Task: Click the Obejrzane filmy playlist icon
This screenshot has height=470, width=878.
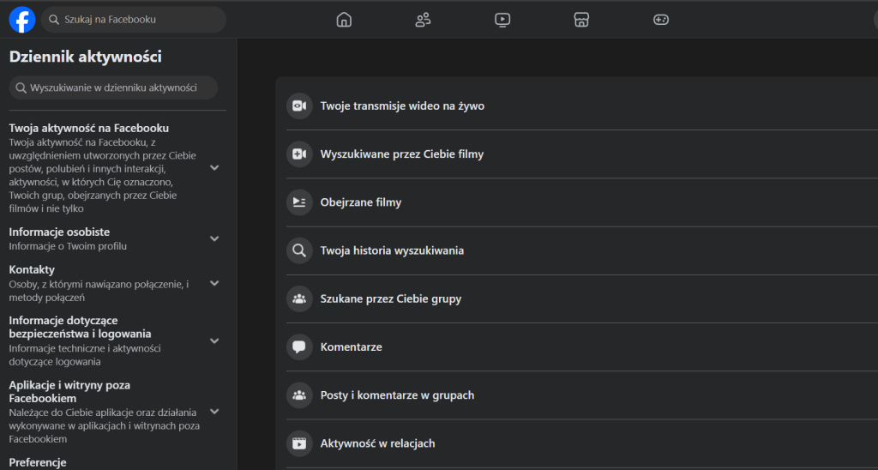Action: click(299, 202)
